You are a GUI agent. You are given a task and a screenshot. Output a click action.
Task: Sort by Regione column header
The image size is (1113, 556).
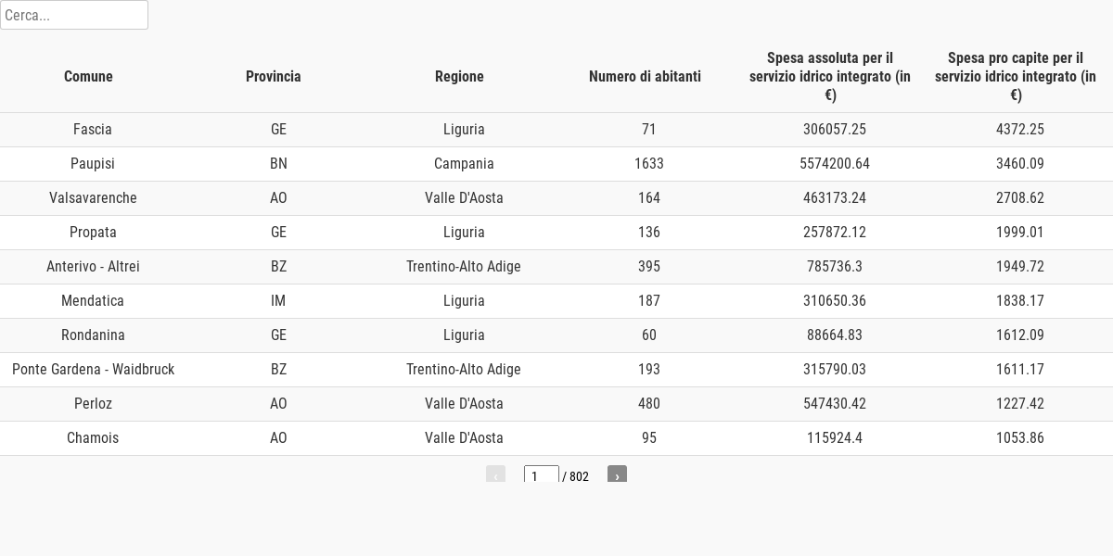[x=459, y=76]
